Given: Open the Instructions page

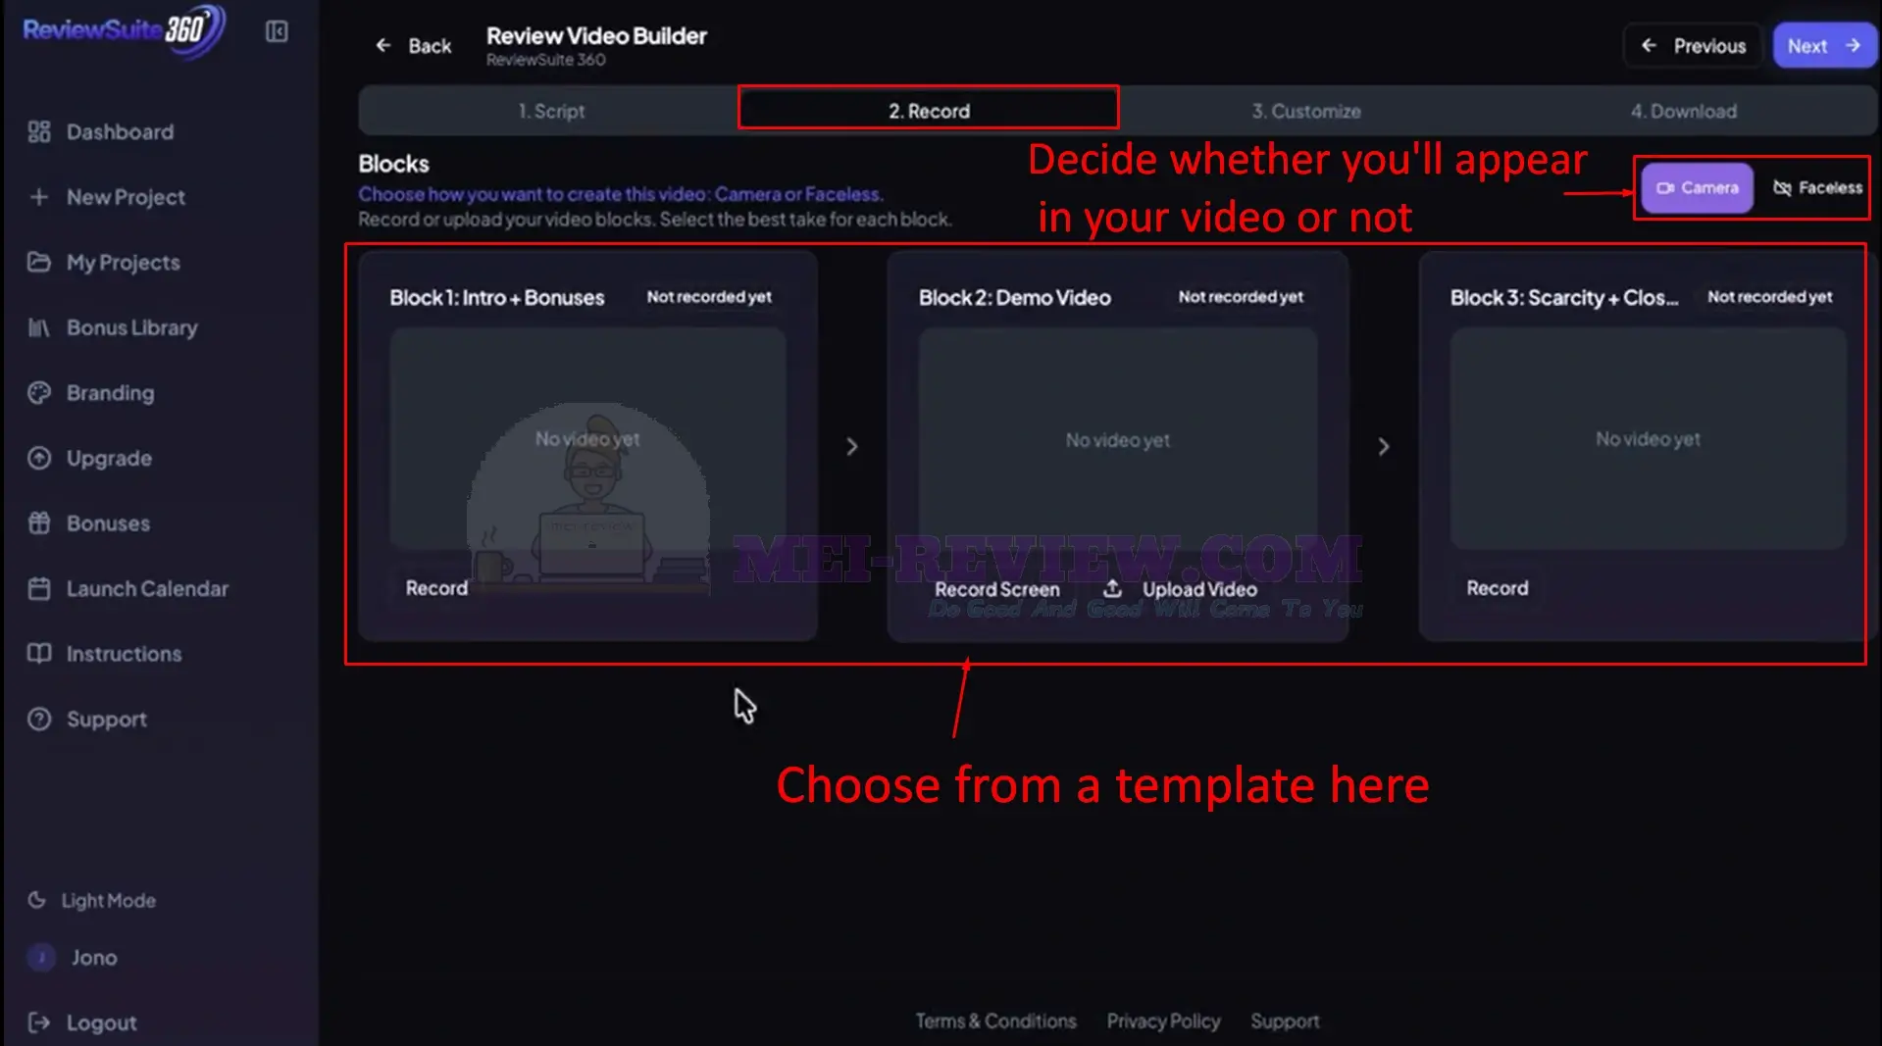Looking at the screenshot, I should [x=105, y=654].
